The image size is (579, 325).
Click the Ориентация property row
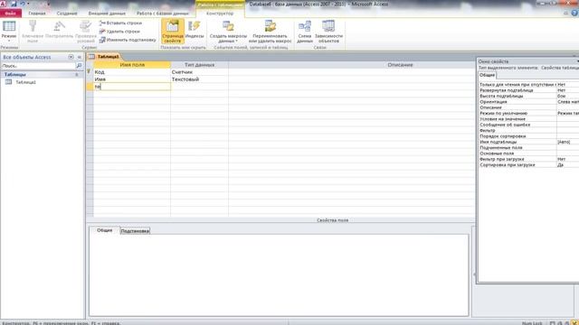pos(528,102)
